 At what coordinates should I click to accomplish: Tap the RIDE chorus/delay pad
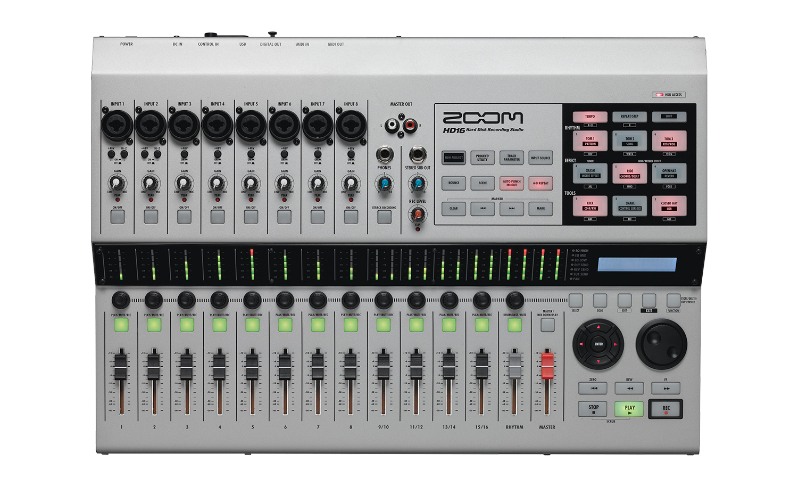click(x=629, y=174)
